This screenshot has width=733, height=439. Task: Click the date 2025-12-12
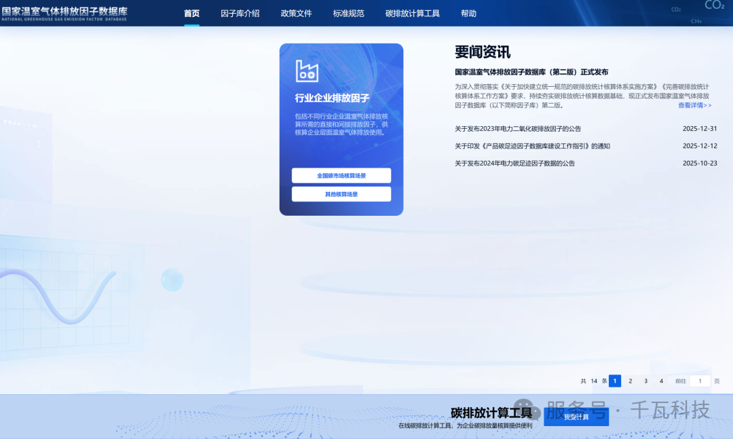pyautogui.click(x=700, y=146)
